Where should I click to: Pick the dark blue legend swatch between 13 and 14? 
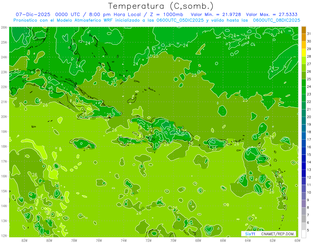(304, 166)
